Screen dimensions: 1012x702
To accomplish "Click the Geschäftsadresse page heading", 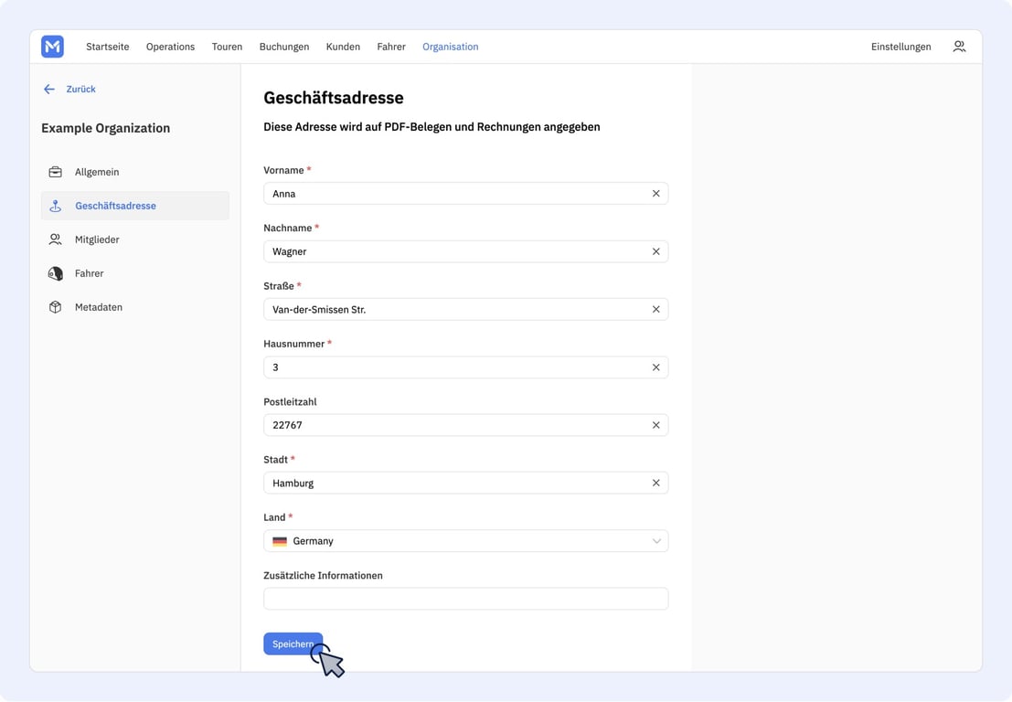I will tap(334, 98).
